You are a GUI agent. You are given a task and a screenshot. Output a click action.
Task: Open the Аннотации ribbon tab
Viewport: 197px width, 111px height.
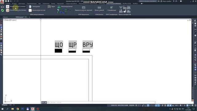coord(22,4)
